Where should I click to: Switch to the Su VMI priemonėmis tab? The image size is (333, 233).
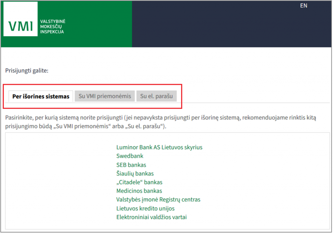105,96
